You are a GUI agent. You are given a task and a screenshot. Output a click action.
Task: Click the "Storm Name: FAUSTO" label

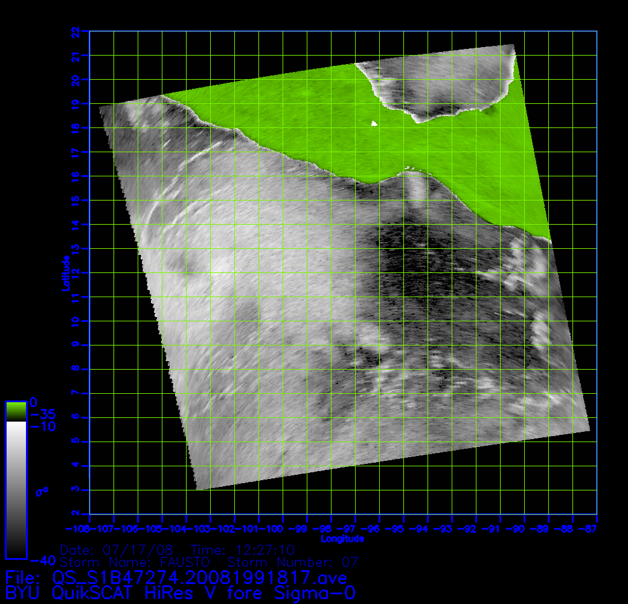point(134,562)
